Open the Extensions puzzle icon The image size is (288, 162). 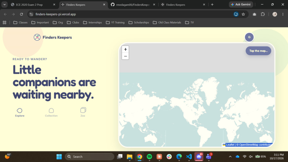tap(263, 14)
